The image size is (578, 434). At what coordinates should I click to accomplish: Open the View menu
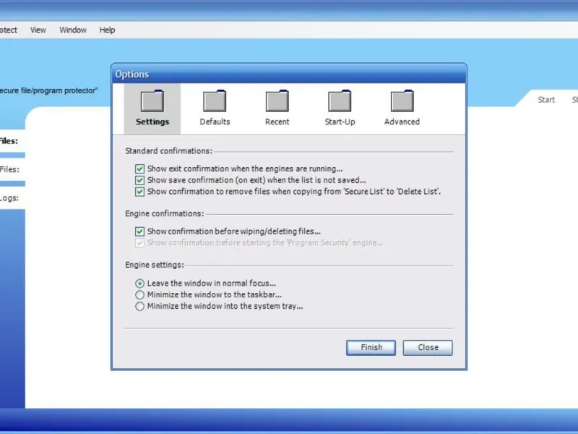point(38,30)
